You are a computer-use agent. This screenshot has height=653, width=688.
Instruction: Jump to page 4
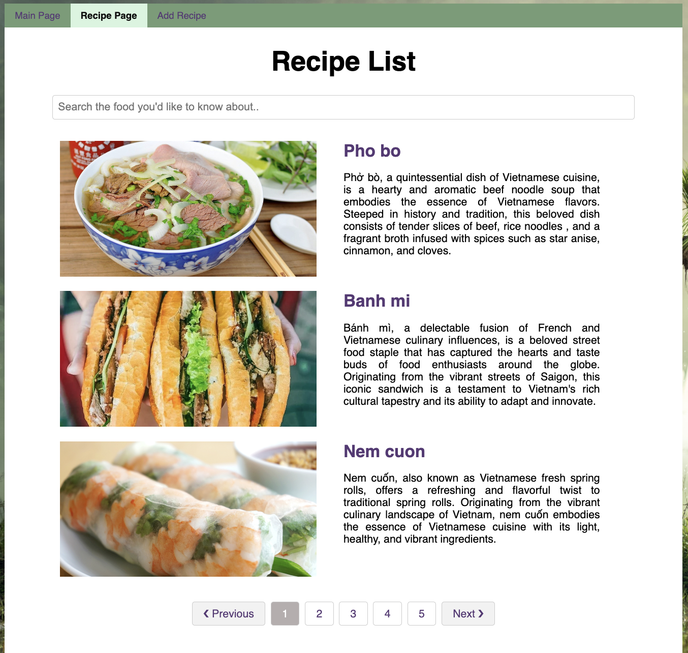click(387, 614)
